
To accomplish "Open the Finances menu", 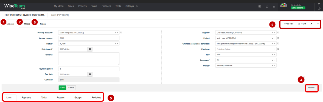I will (106, 6).
